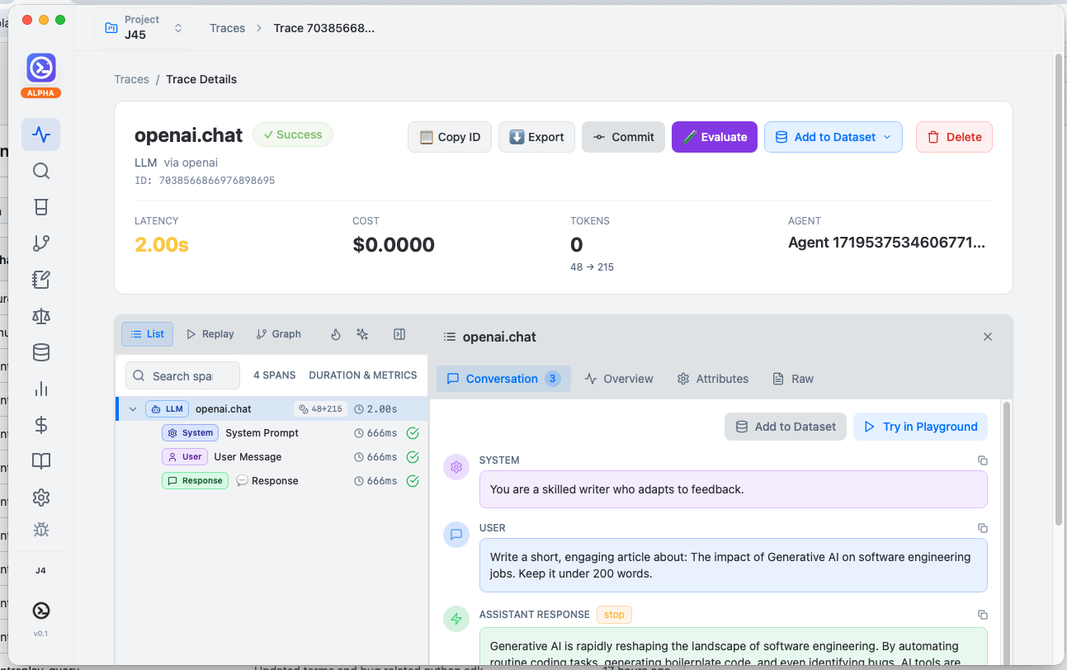The height and width of the screenshot is (670, 1067).
Task: Open the Add to Dataset dropdown in header
Action: [833, 137]
